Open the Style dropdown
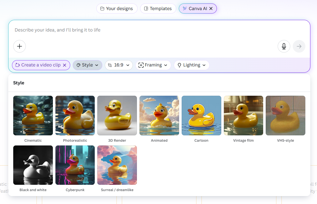Image resolution: width=317 pixels, height=204 pixels. [x=88, y=65]
